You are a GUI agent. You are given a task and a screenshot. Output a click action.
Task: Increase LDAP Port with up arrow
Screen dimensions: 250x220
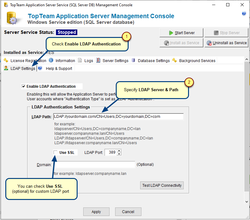tap(119, 151)
